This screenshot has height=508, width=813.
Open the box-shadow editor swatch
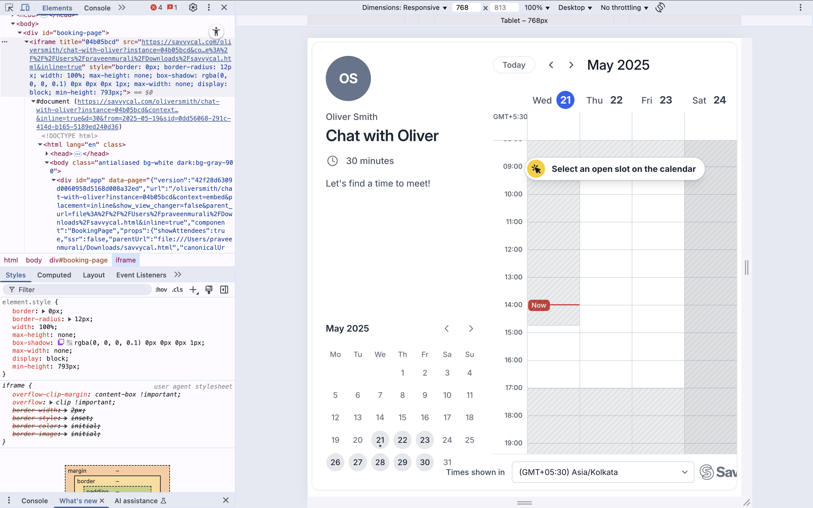(61, 342)
